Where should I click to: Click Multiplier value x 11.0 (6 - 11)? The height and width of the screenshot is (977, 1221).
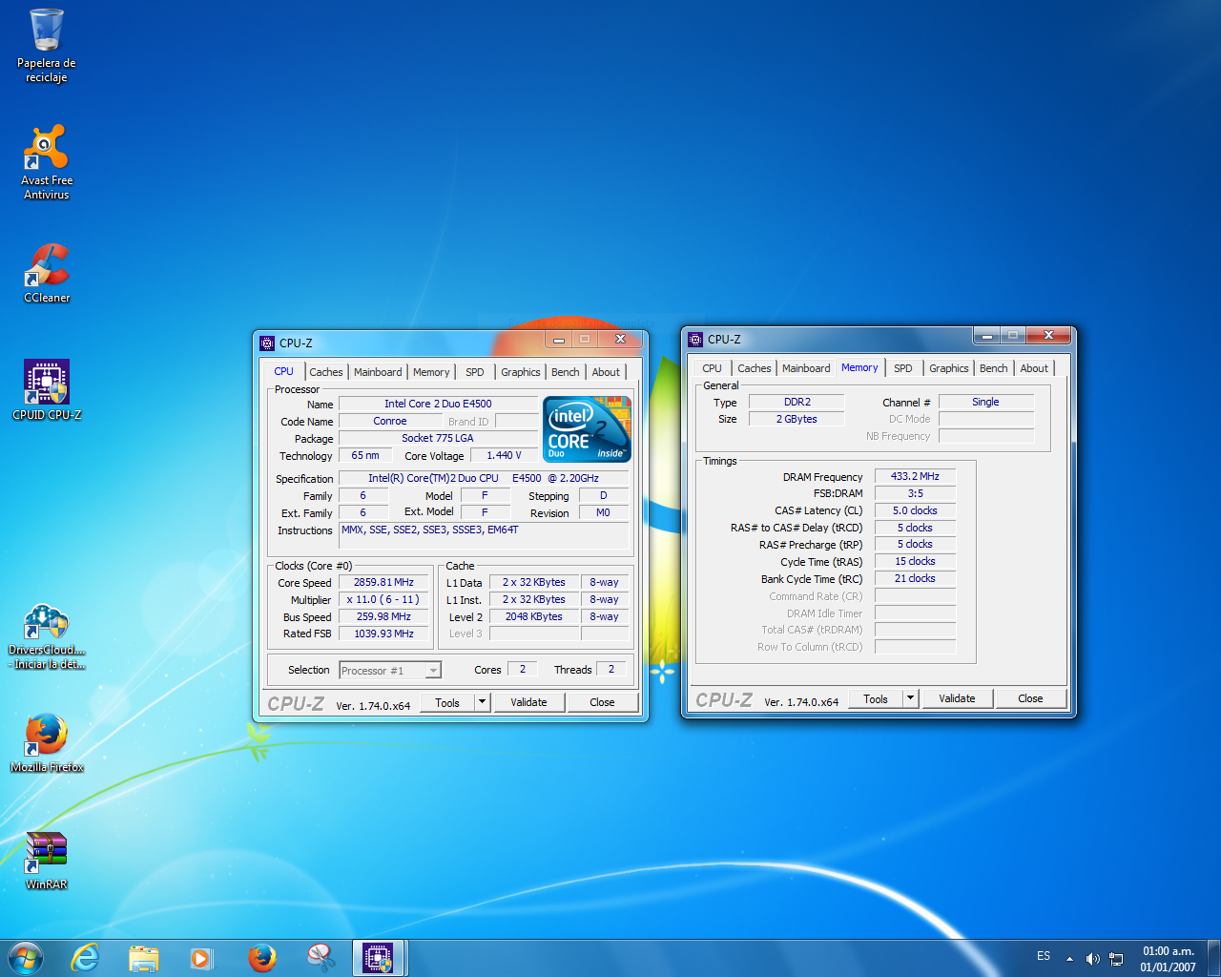(383, 599)
